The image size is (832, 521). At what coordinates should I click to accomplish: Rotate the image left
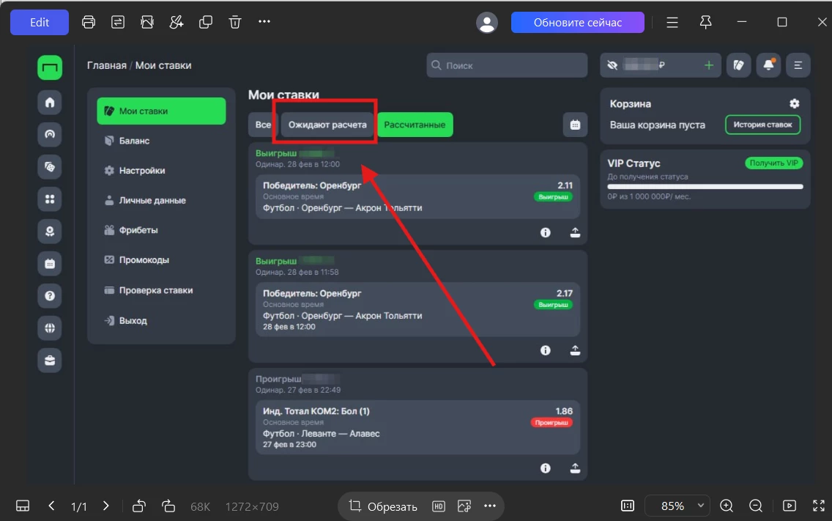pyautogui.click(x=139, y=506)
